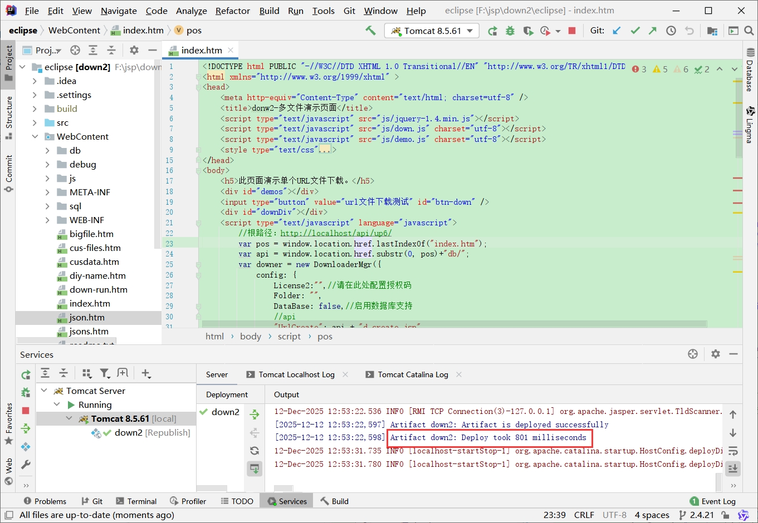The image size is (758, 523).
Task: Open the Terminal tool window button
Action: (136, 501)
